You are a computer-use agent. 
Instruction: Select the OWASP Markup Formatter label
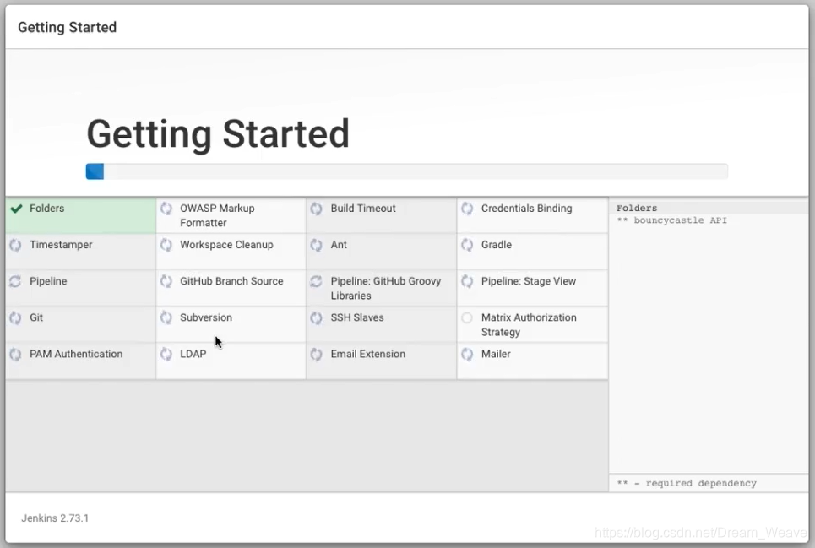217,215
